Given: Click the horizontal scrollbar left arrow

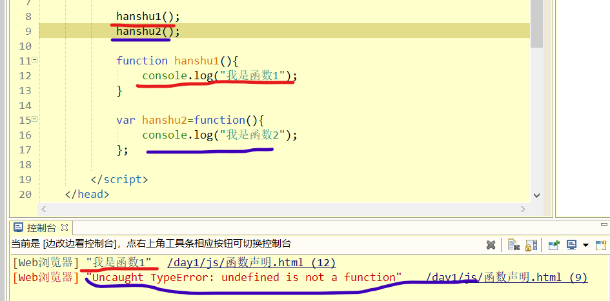Looking at the screenshot, I should [x=44, y=209].
